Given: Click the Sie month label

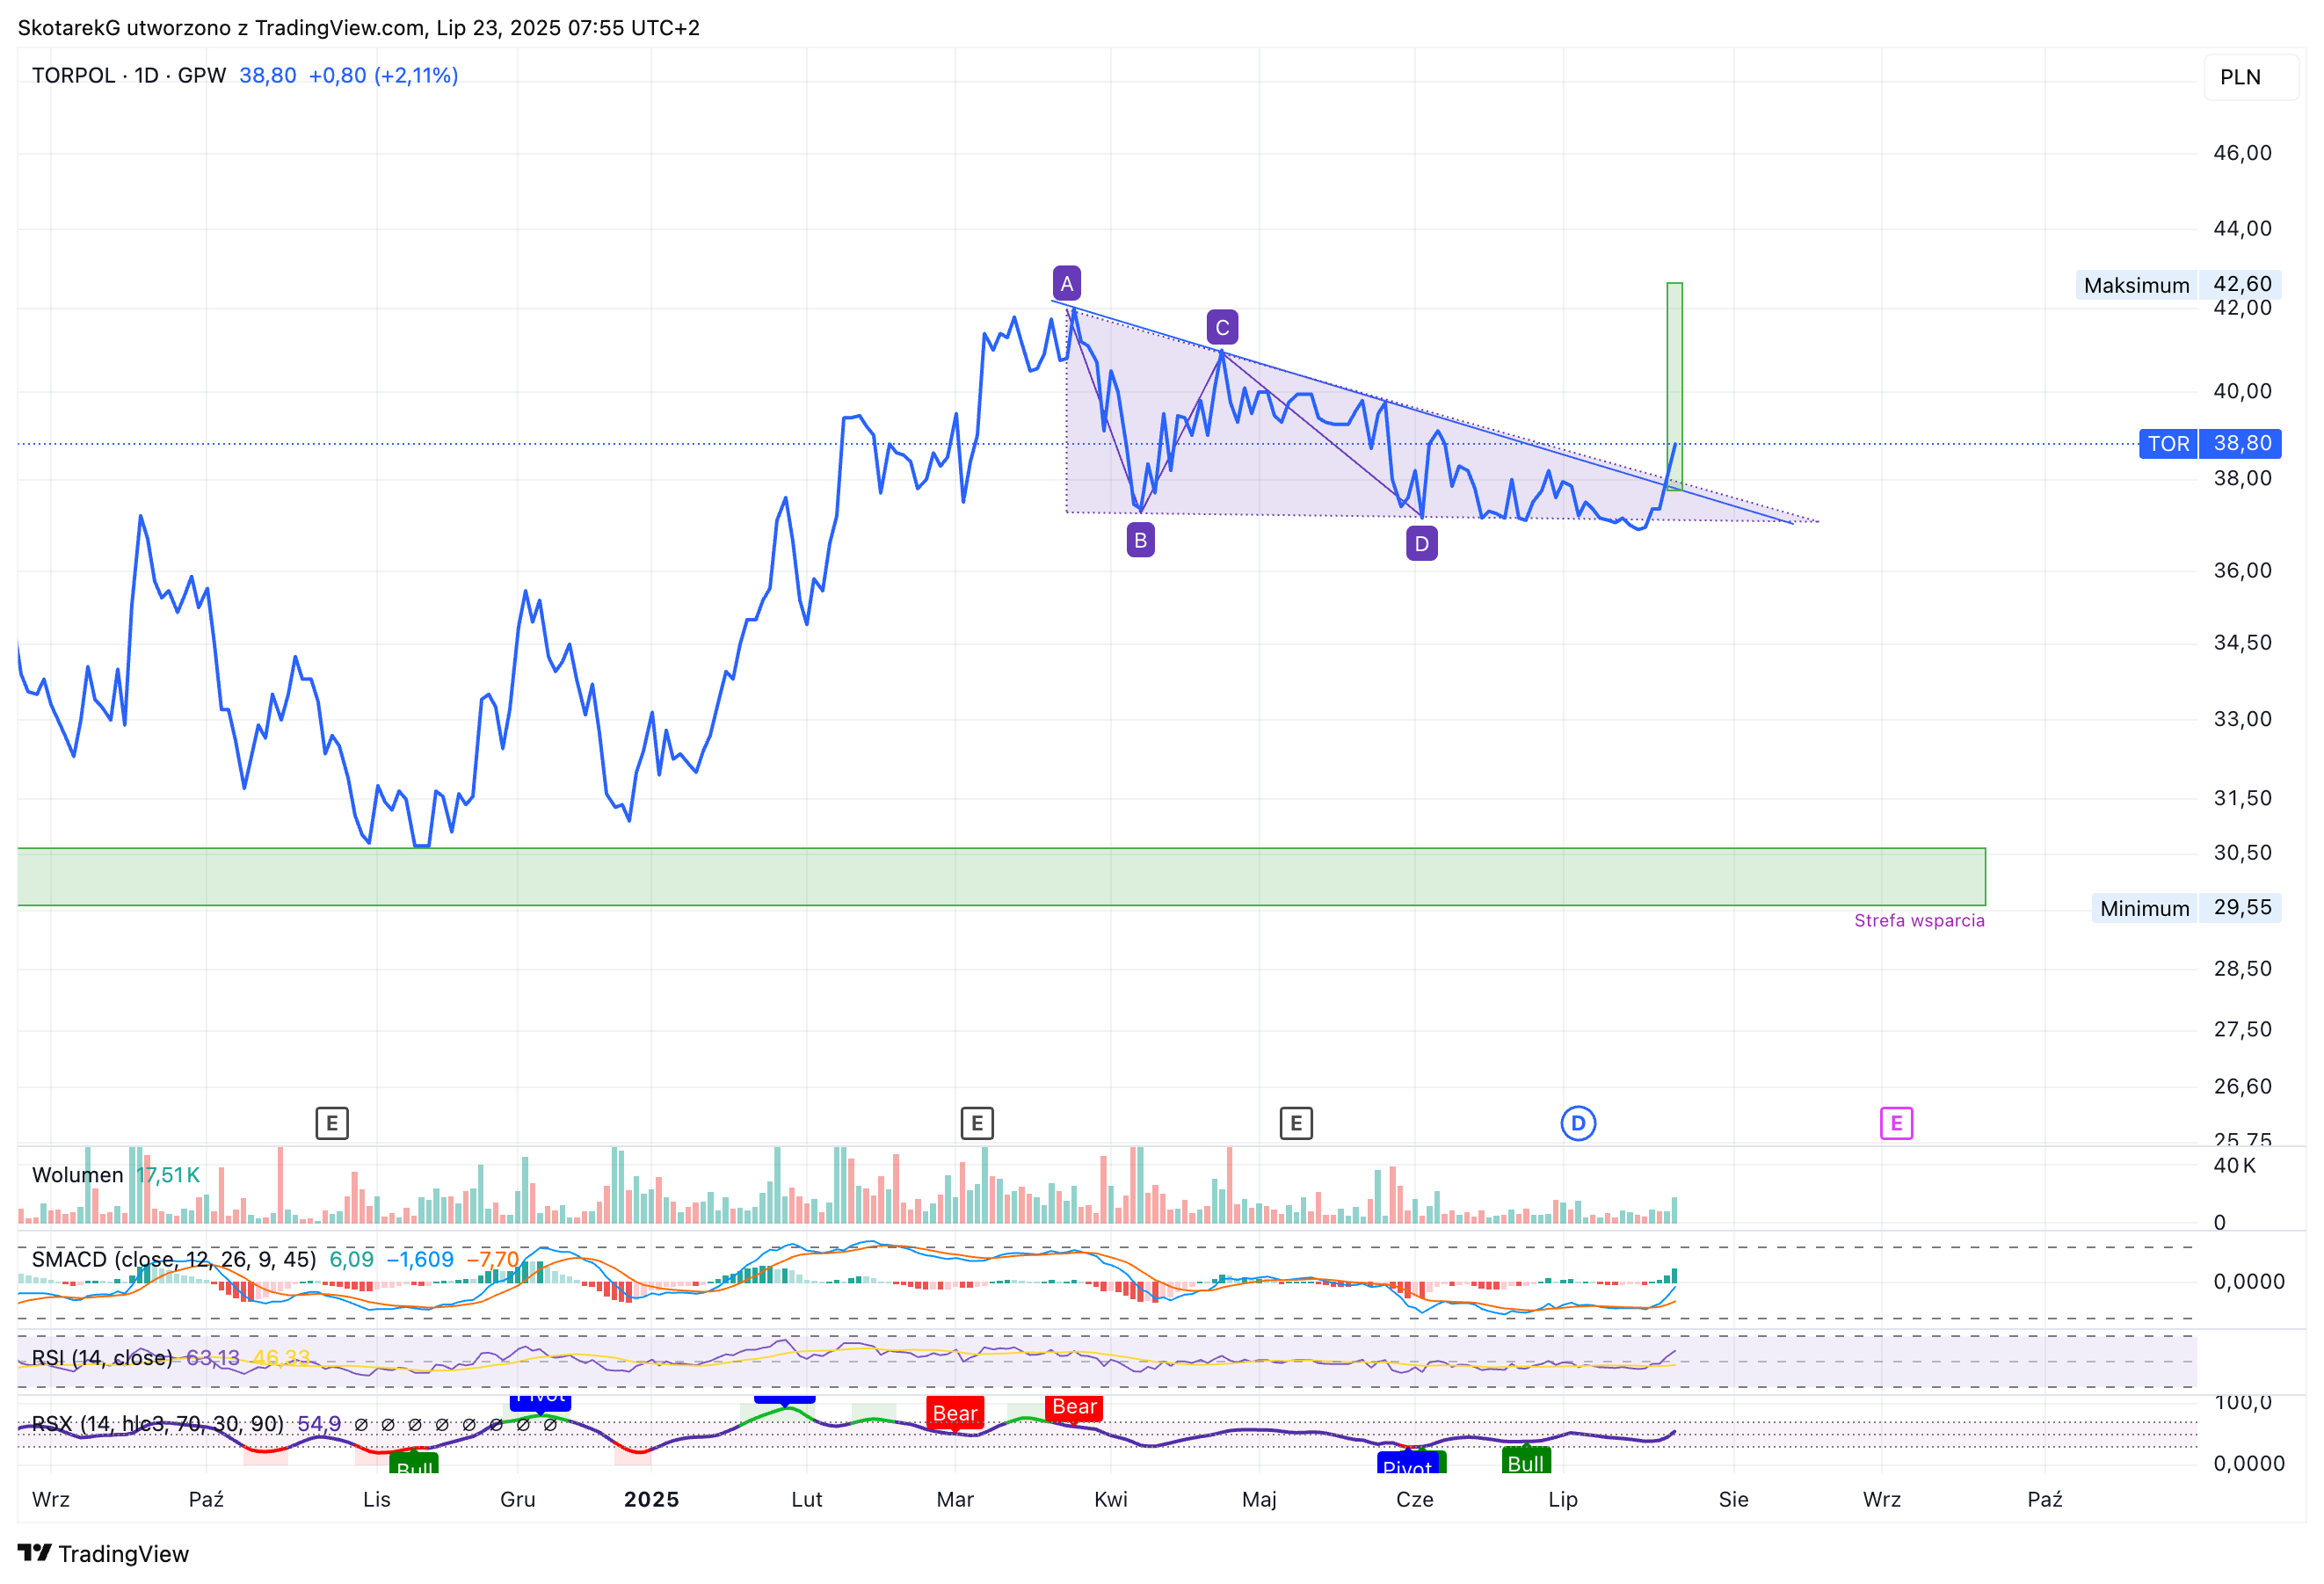Looking at the screenshot, I should [x=1734, y=1499].
